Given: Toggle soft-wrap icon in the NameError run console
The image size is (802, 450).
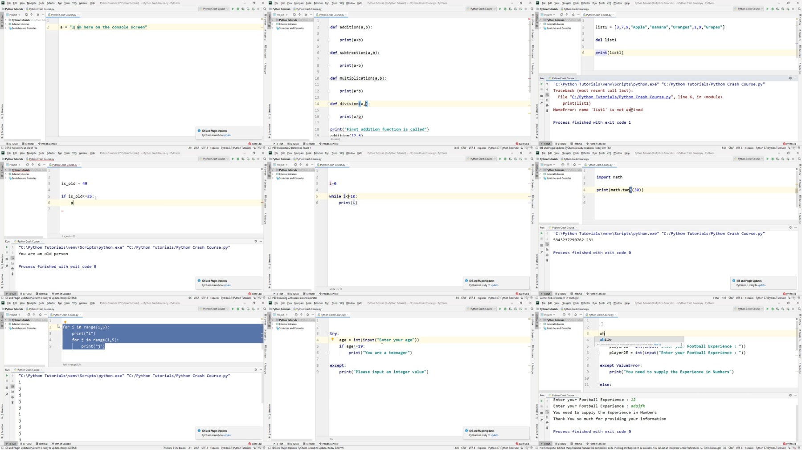Looking at the screenshot, I should (x=547, y=95).
